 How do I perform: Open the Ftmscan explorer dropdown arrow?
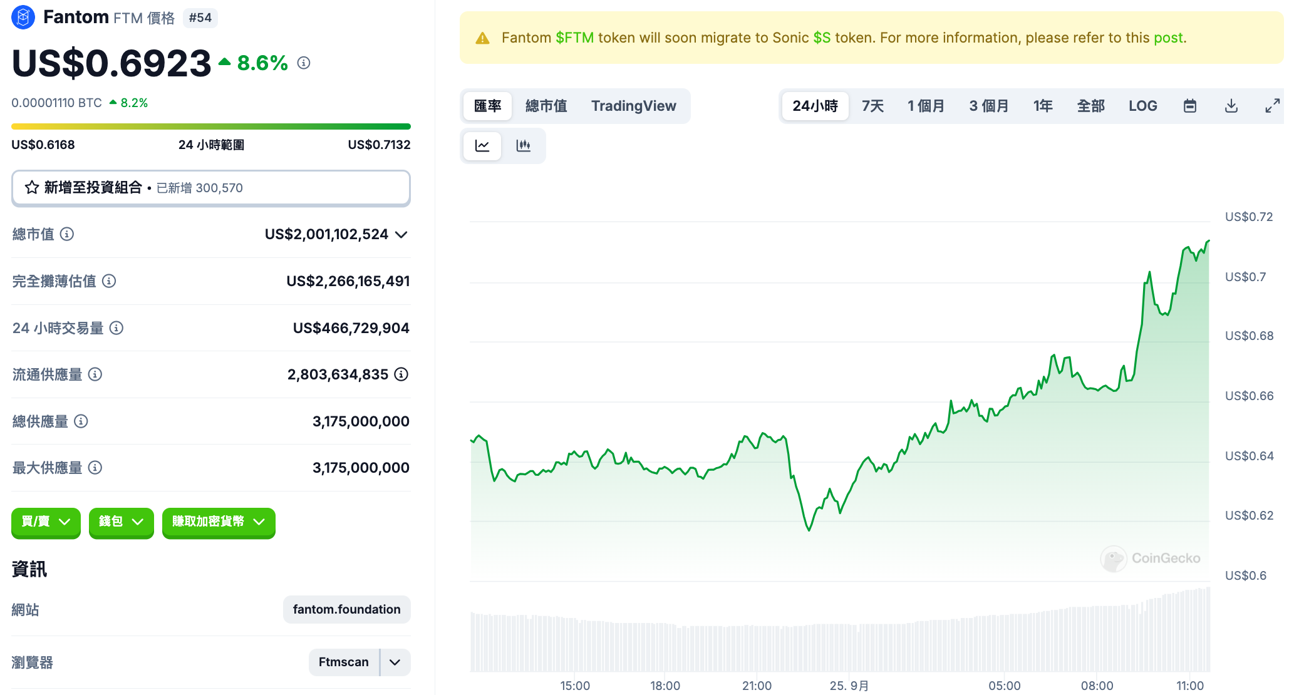tap(395, 662)
